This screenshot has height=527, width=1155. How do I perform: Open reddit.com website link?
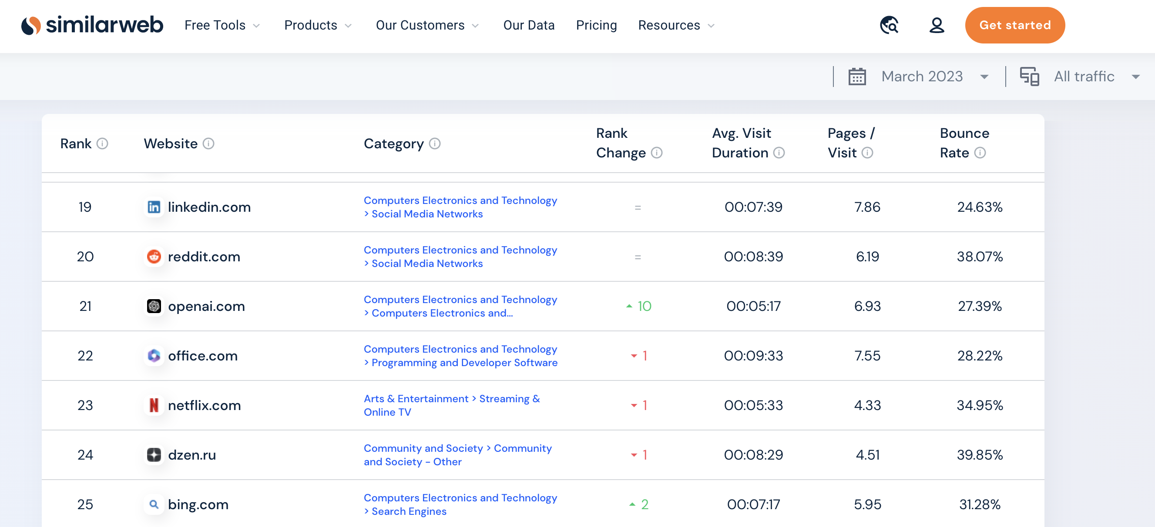click(x=204, y=257)
